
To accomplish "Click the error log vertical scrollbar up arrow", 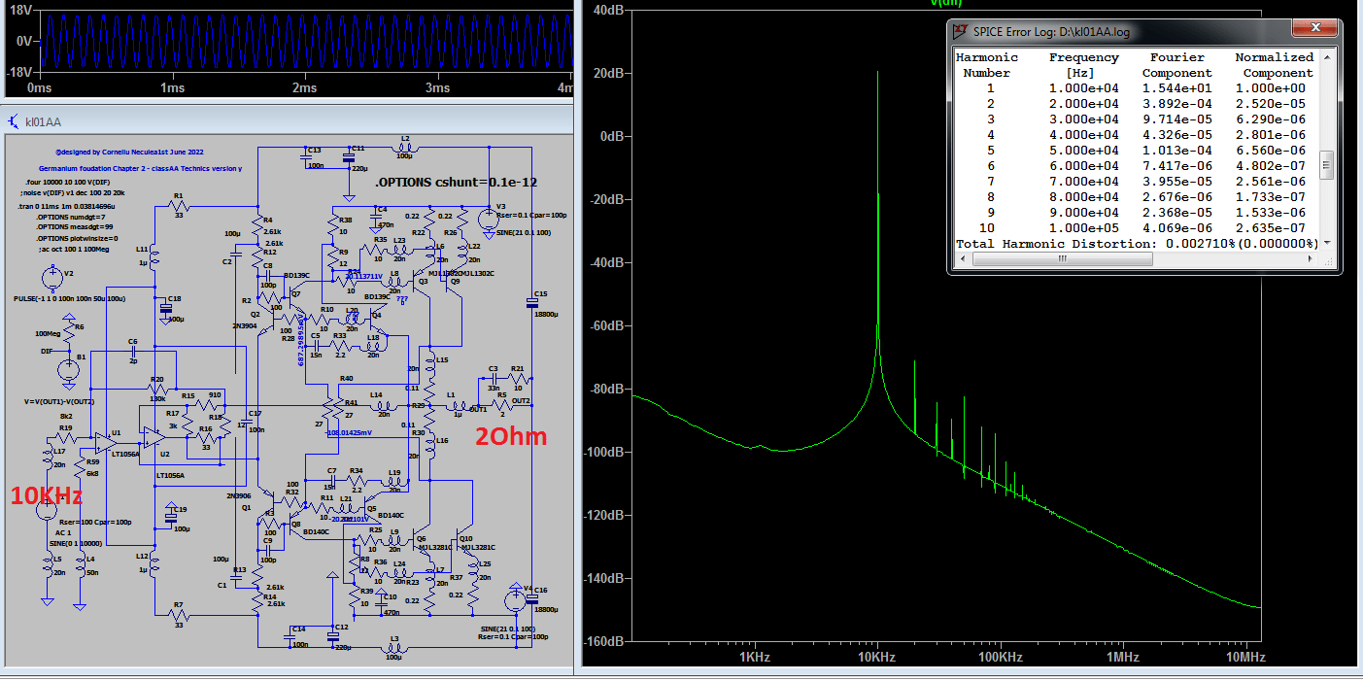I will 1327,55.
